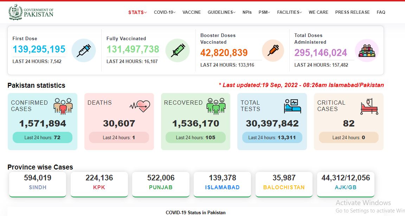This screenshot has width=405, height=216.
Task: Click the green Fully Vaccinated syringe icon
Action: point(178,50)
